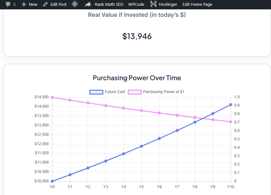
Task: Open Rank Math SEO via its chart icon
Action: pyautogui.click(x=87, y=4)
